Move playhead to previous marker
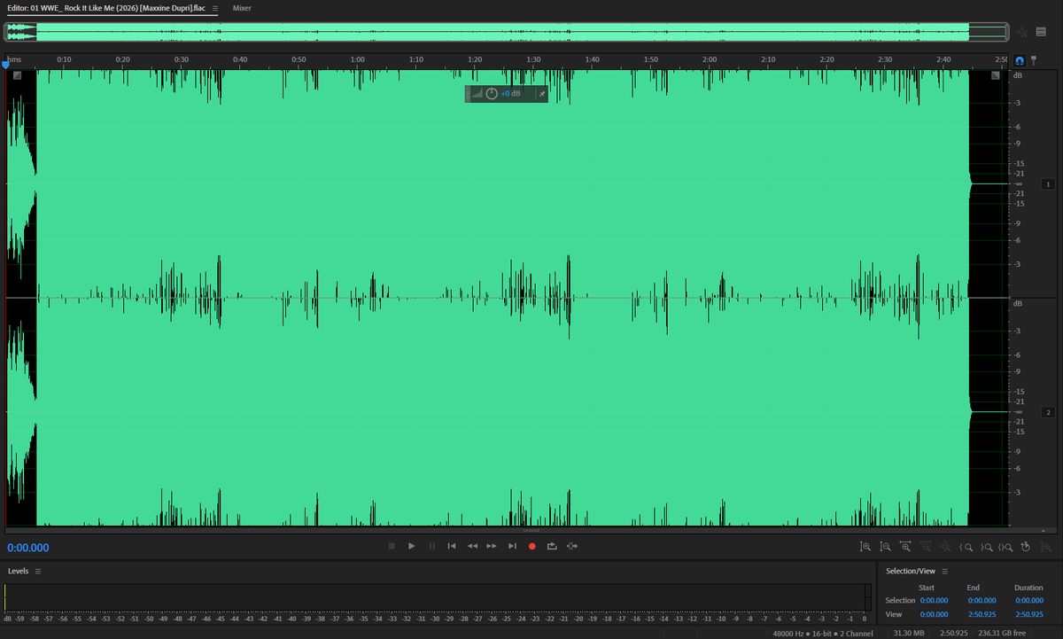Screen dimensions: 1063x639 tap(452, 546)
